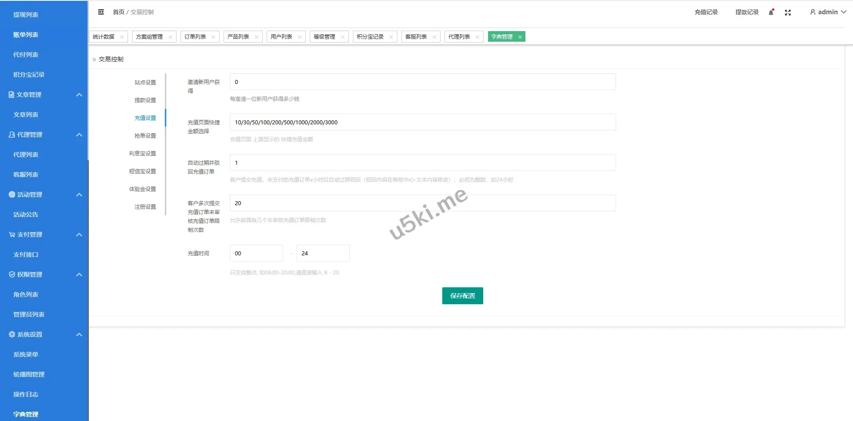Collapse the 文章管理 sidebar group
The height and width of the screenshot is (421, 853).
(79, 95)
